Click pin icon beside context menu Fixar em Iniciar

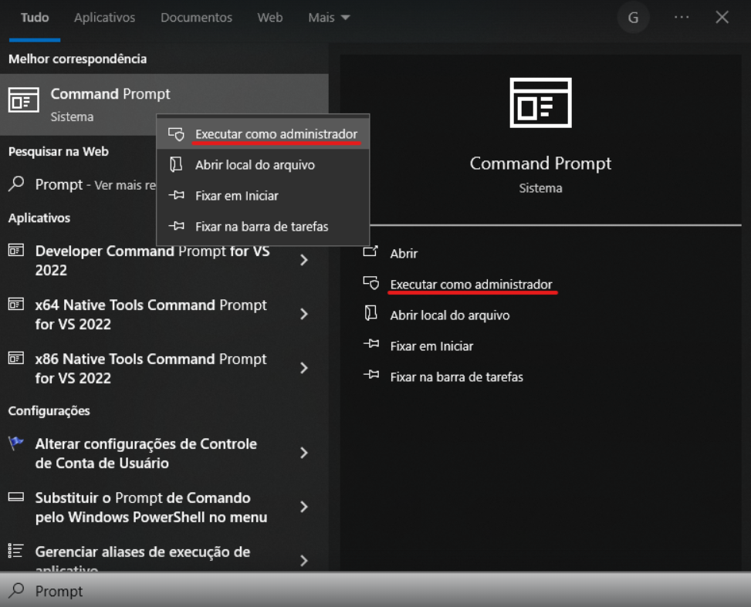(176, 195)
